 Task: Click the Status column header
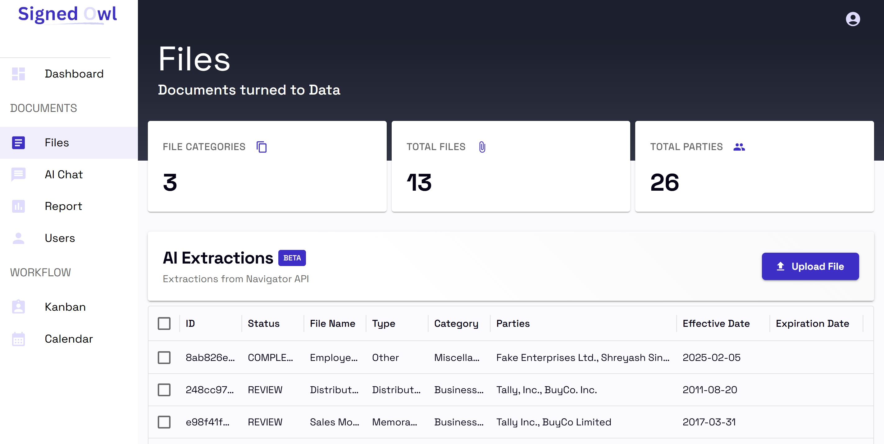tap(263, 323)
